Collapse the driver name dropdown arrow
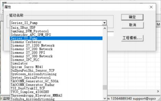The image size is (161, 101). [104, 23]
